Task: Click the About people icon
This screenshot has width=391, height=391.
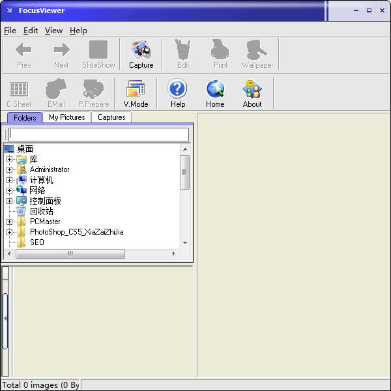Action: pos(252,89)
